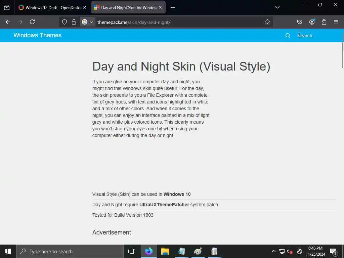Image resolution: width=344 pixels, height=258 pixels.
Task: Open Save to Pocket icon
Action: click(299, 22)
